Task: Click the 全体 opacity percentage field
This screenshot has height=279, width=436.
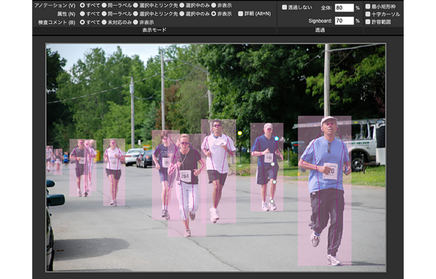Action: pyautogui.click(x=344, y=8)
